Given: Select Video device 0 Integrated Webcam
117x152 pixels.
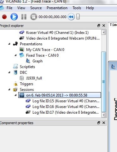Looking at the screenshot, I should tap(63, 38).
